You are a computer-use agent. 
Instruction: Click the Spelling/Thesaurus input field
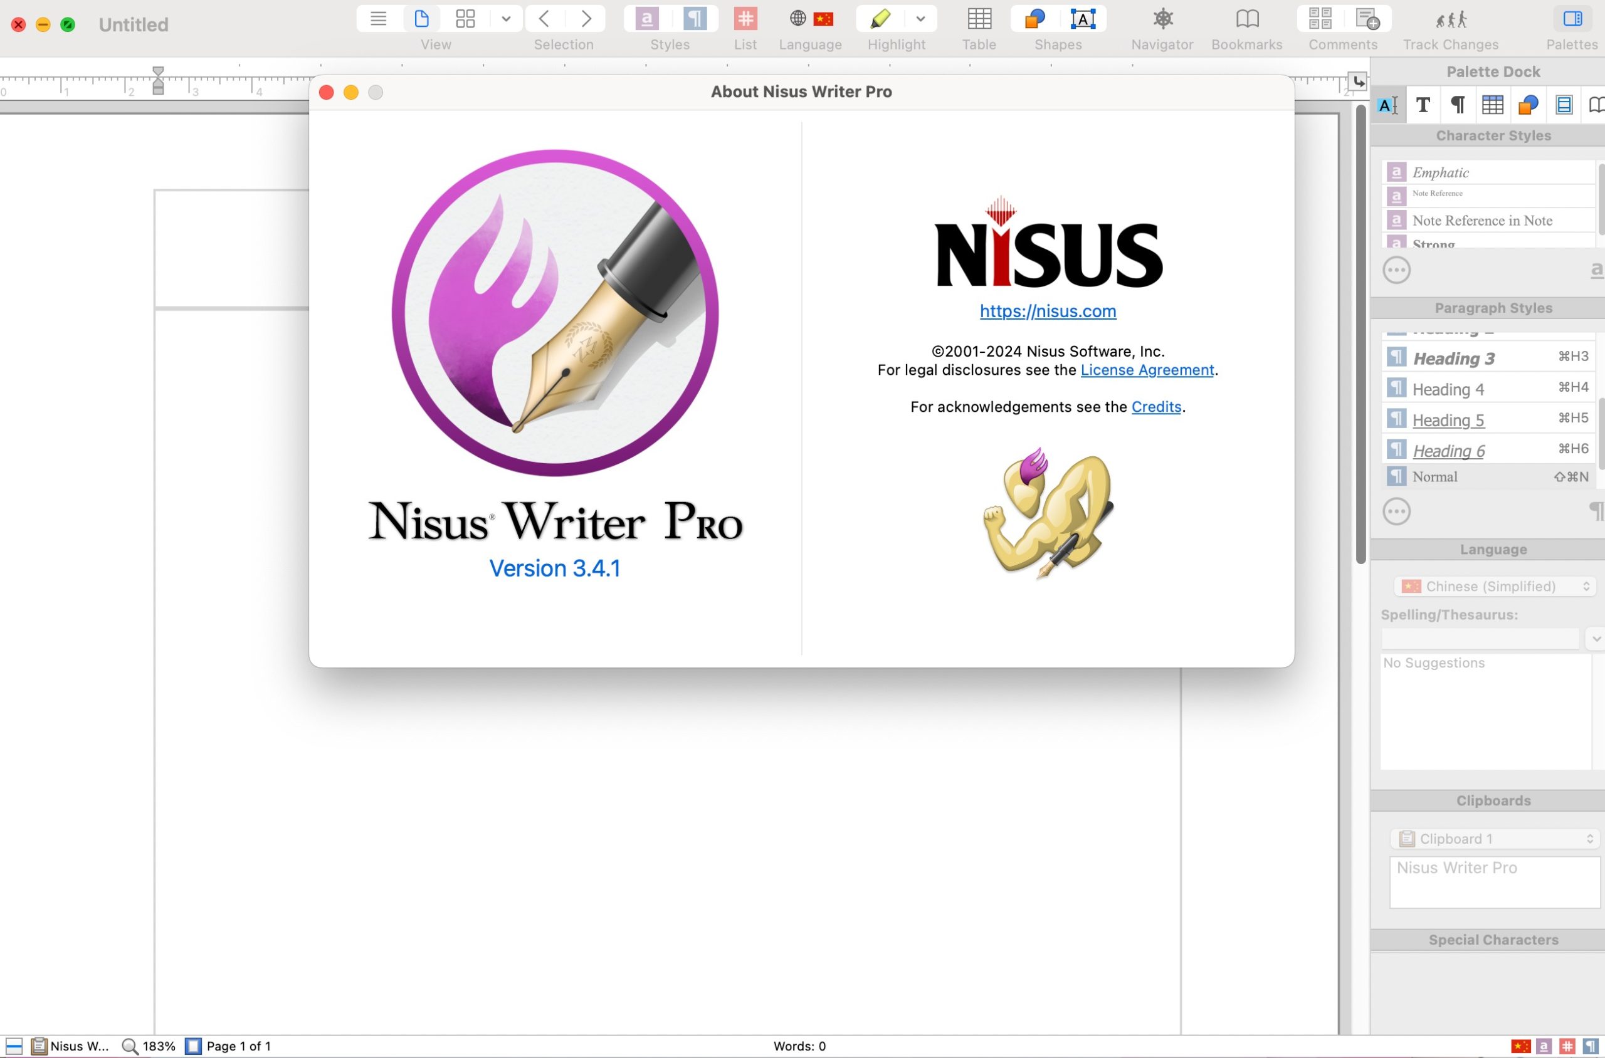tap(1480, 637)
